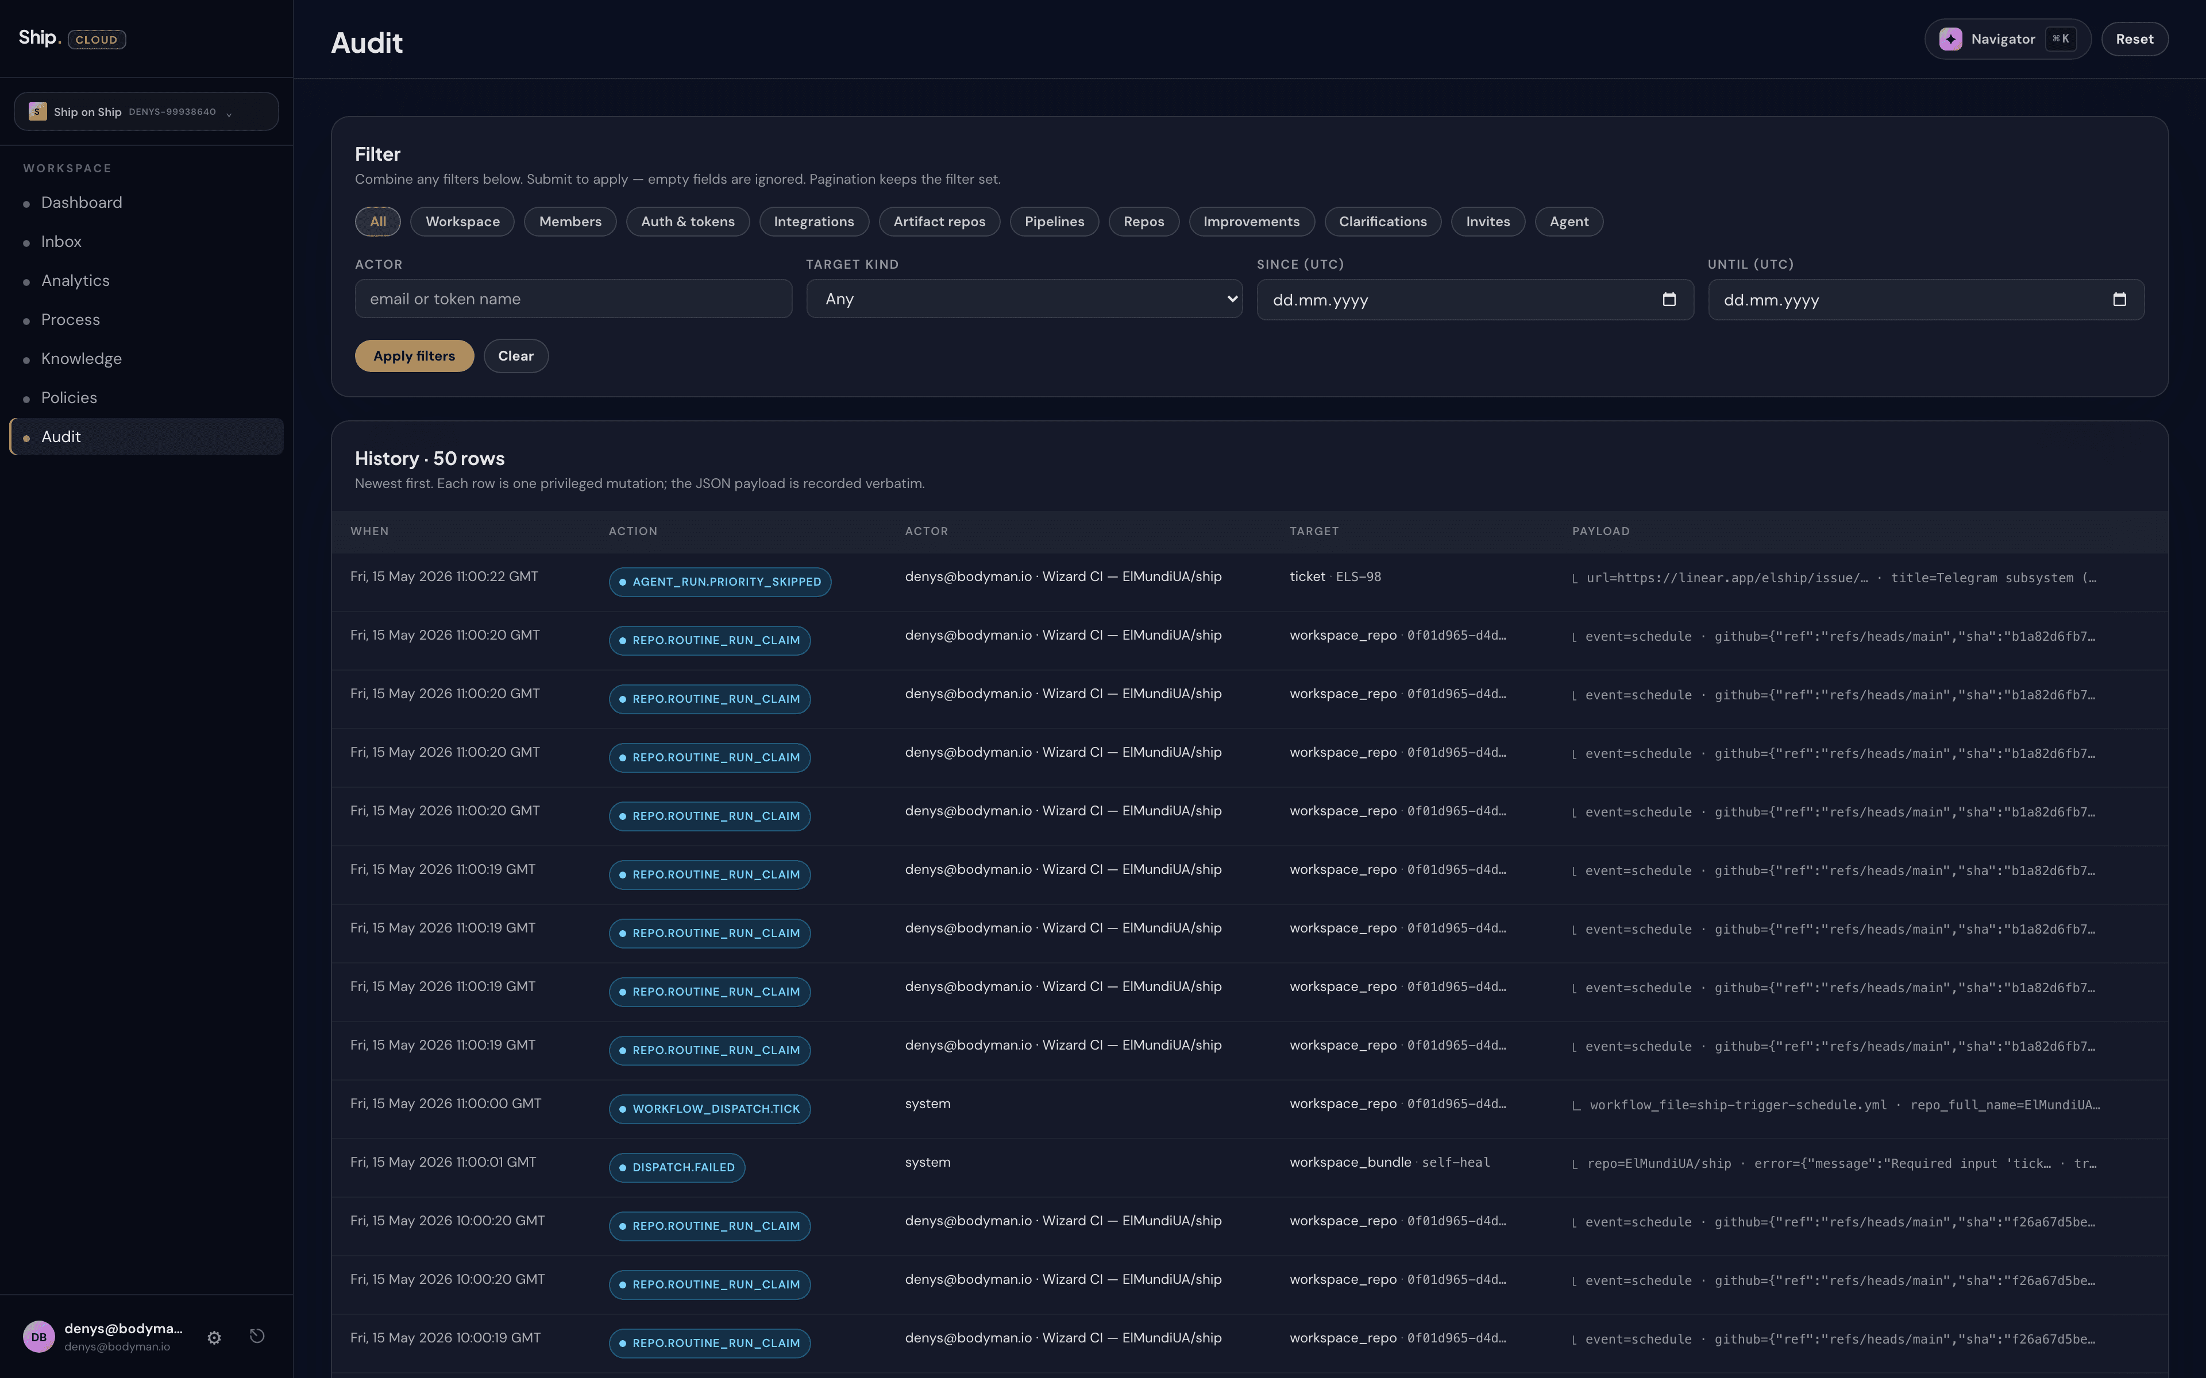Open the Target Kind 'Any' dropdown

click(1024, 299)
